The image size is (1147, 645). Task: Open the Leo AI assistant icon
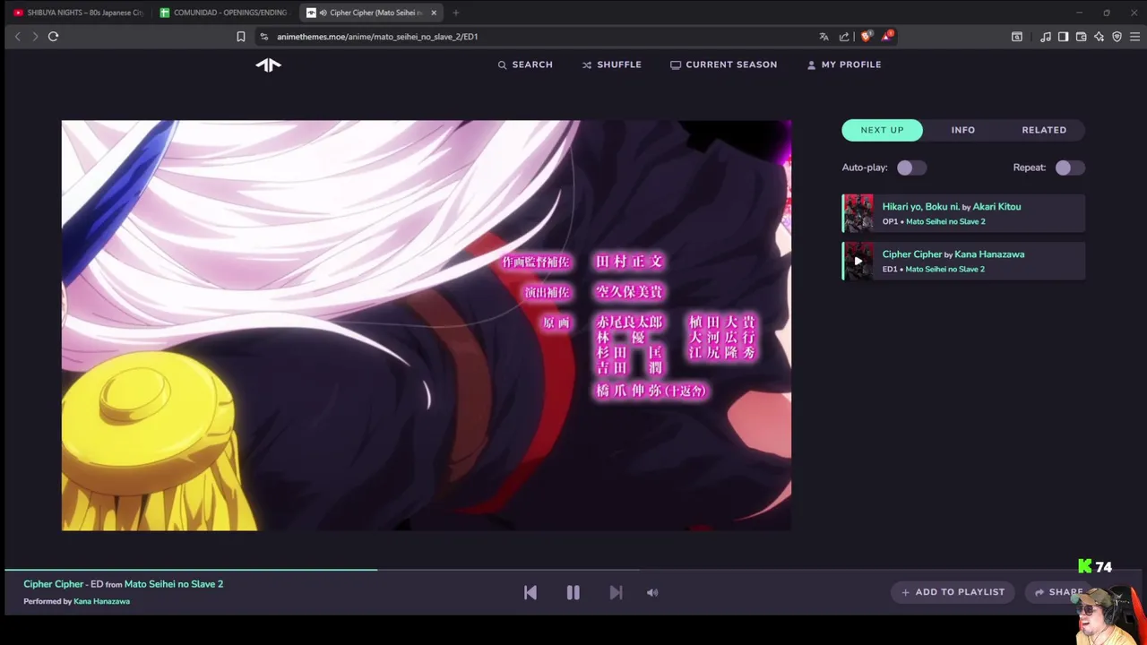pos(1099,37)
